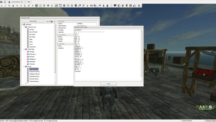Select Endurance under Rolled Stats
Image resolution: width=216 pixels, height=122 pixels.
tap(32, 54)
